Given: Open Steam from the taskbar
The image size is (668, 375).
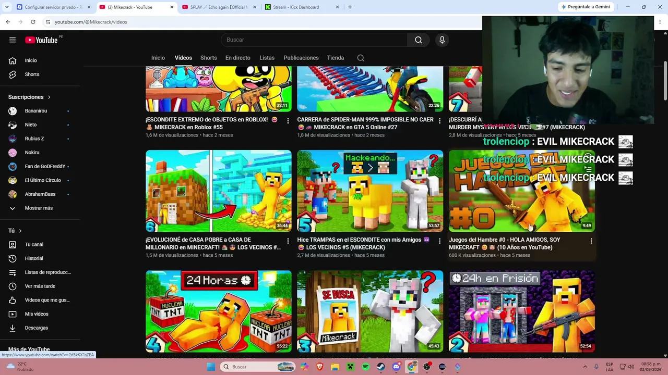Looking at the screenshot, I should [x=381, y=367].
